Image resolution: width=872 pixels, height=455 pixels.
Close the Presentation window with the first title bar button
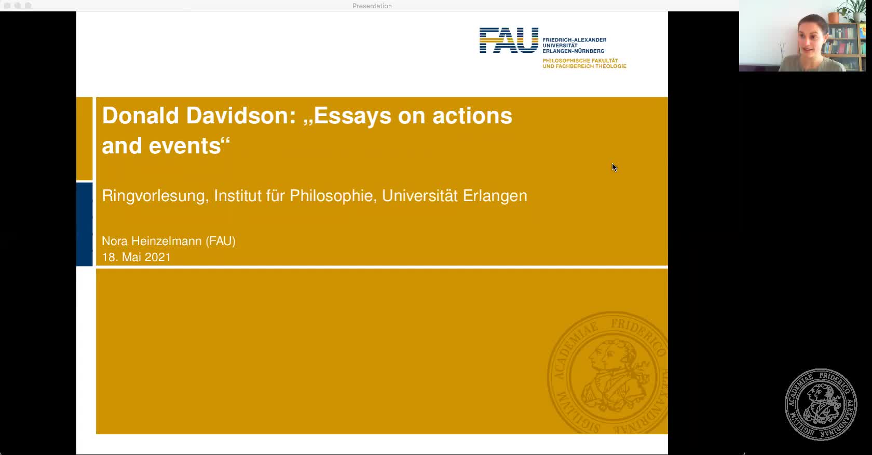tap(7, 6)
